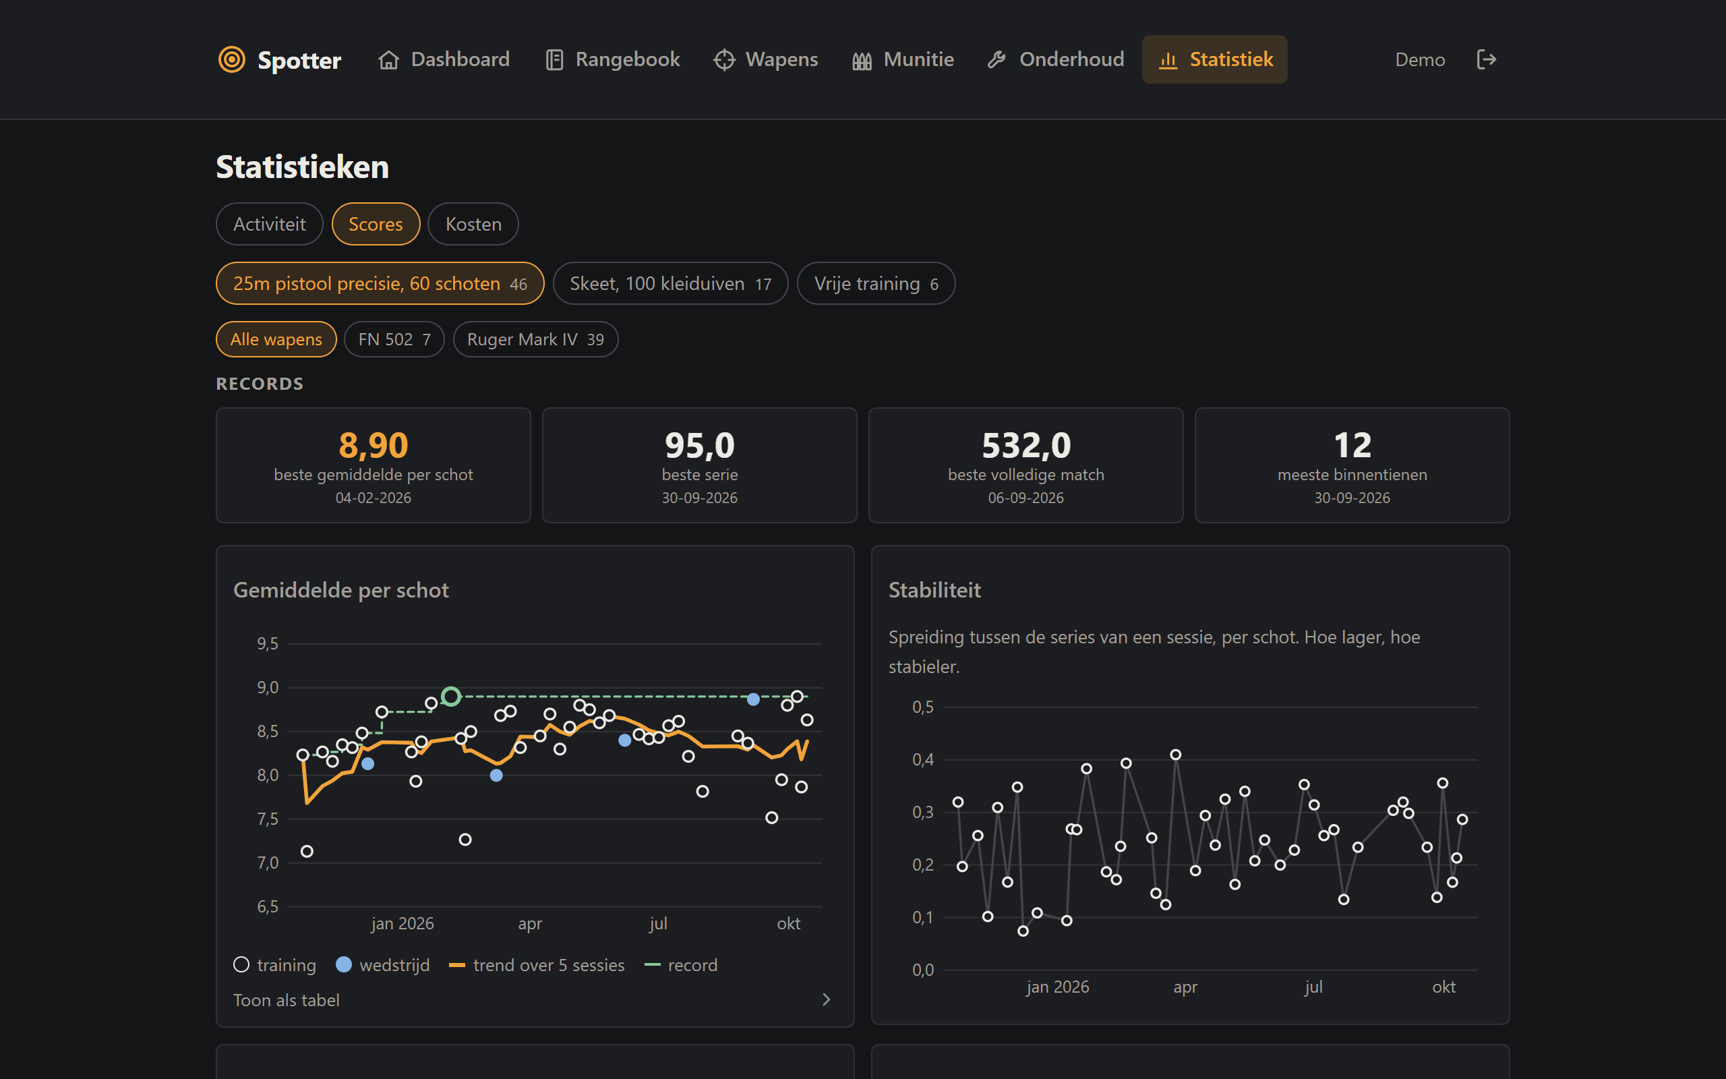Select 25m pistool precisie discipline filter
The width and height of the screenshot is (1726, 1079).
[380, 283]
